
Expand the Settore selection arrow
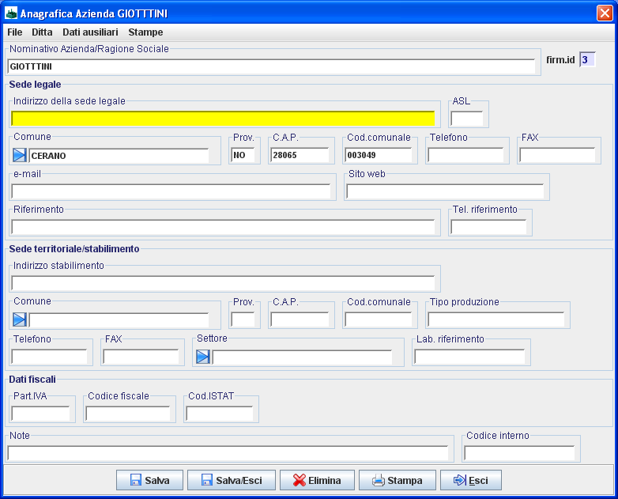[x=203, y=357]
